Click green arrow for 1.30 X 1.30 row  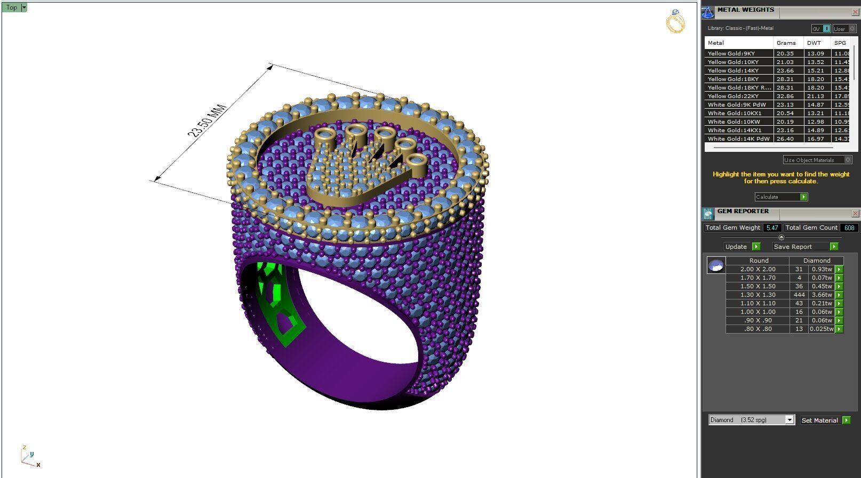click(839, 295)
